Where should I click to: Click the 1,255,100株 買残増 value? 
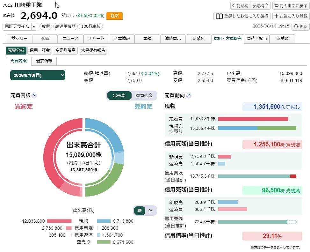(272, 145)
